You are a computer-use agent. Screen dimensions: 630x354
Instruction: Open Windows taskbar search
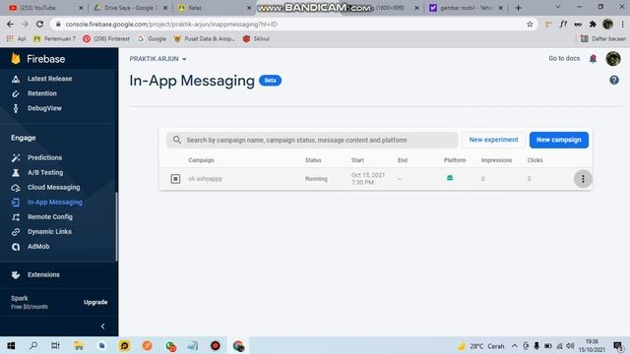click(x=33, y=345)
